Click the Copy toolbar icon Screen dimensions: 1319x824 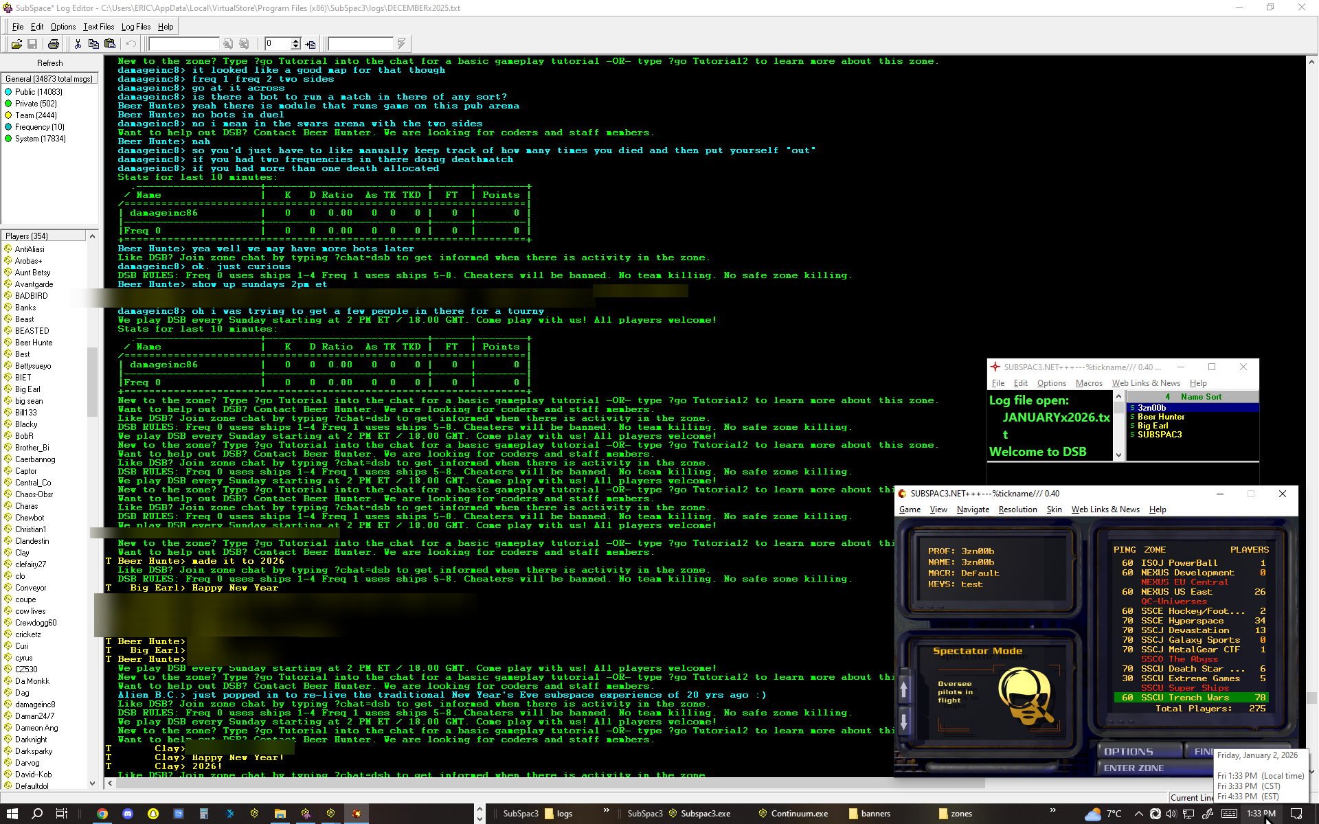coord(93,44)
